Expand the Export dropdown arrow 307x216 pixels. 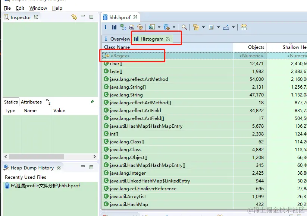pyautogui.click(x=233, y=27)
